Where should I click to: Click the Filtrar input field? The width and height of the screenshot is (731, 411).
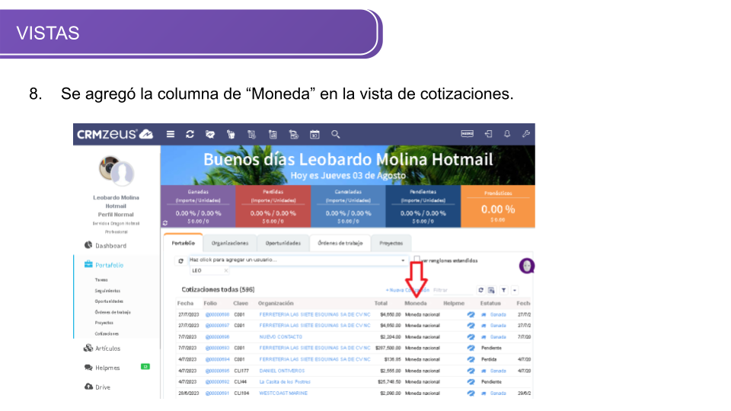452,290
